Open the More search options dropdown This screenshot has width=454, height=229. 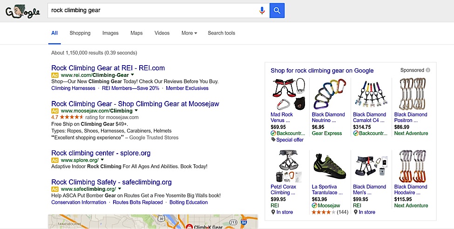189,33
